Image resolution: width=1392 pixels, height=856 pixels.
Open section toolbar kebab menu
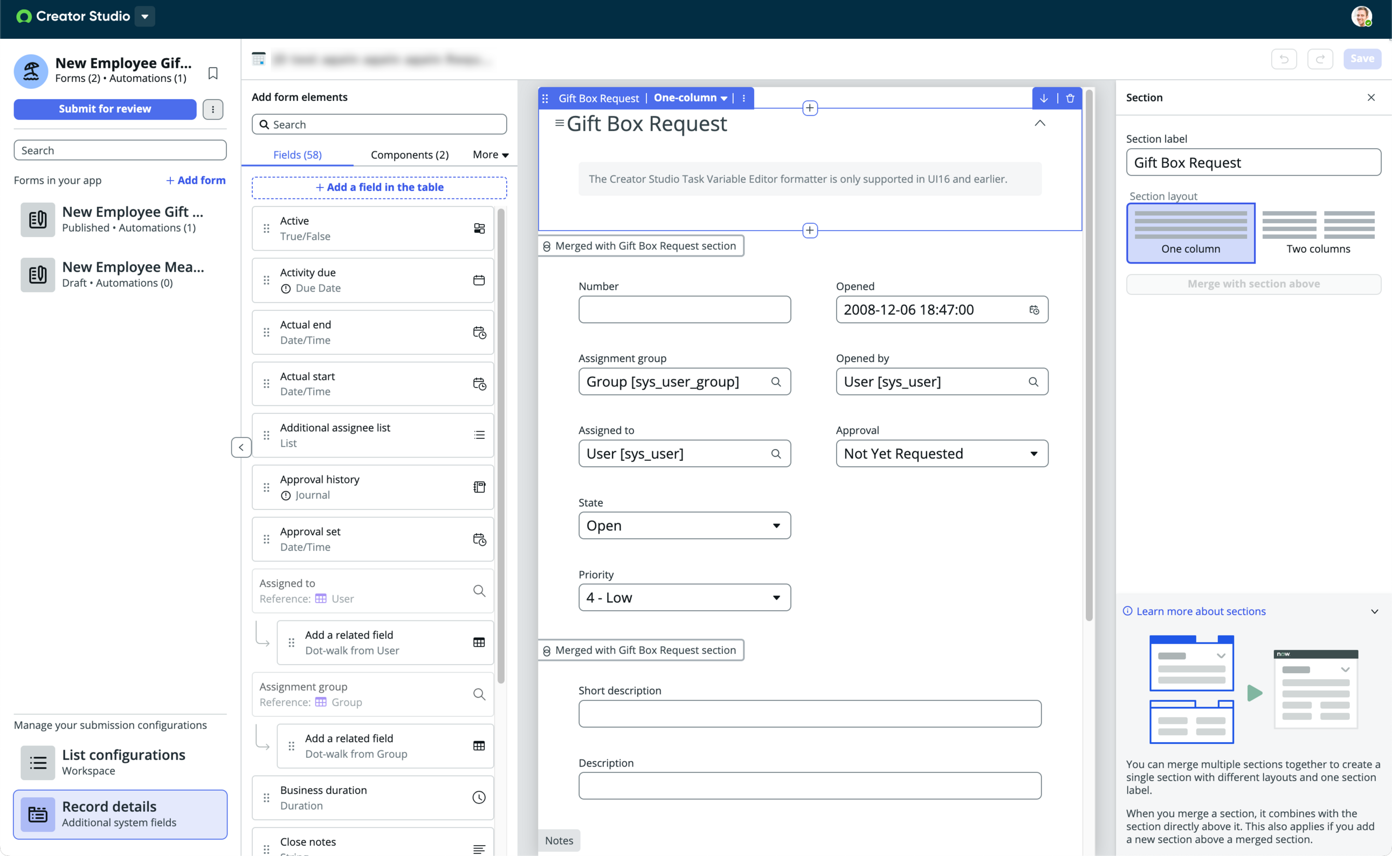point(744,99)
